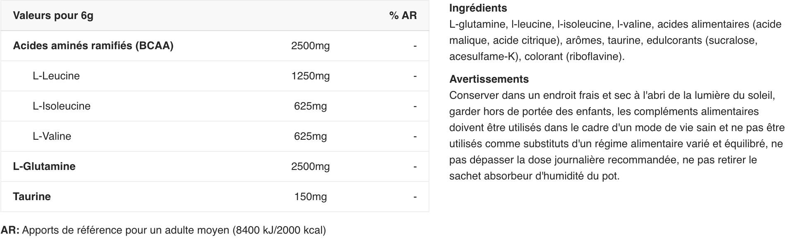This screenshot has height=239, width=791.
Task: Click the % AR dash in Taurine row
Action: [415, 197]
